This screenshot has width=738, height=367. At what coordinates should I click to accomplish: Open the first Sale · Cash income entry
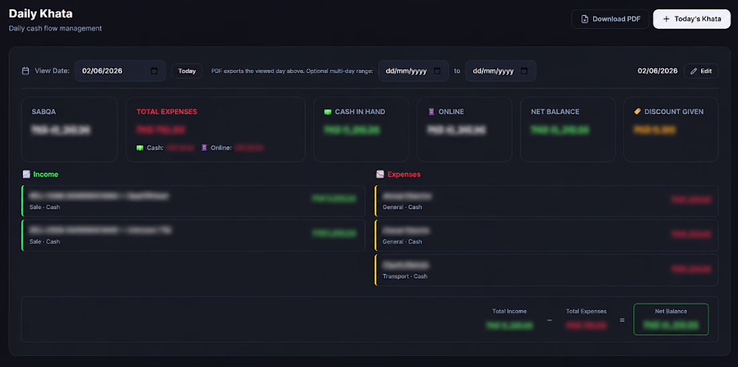(x=193, y=201)
